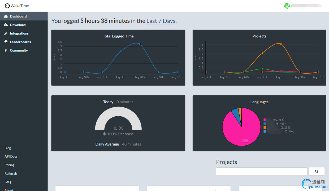This screenshot has height=191, width=329.
Task: Click the green user avatar icon
Action: point(287,6)
